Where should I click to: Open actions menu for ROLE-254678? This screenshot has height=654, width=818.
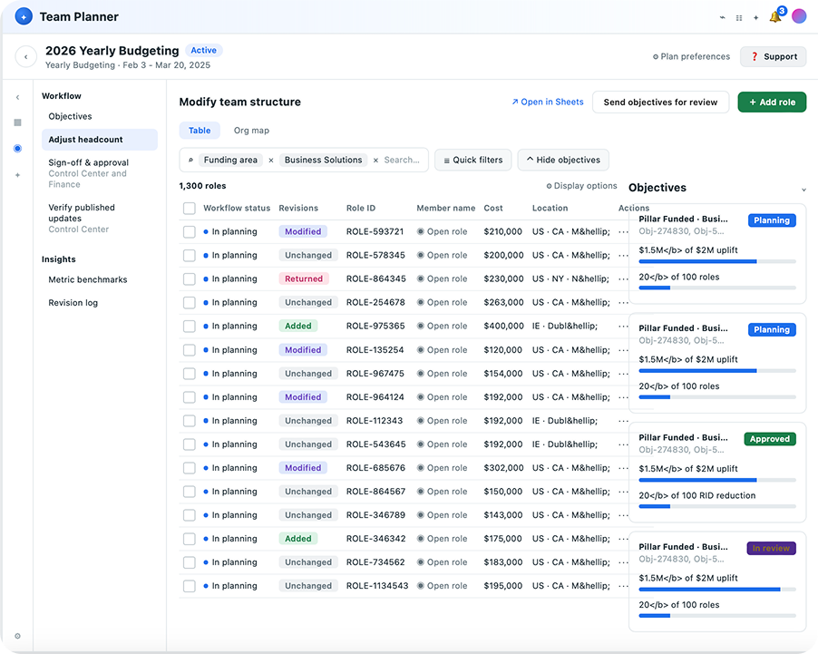623,302
